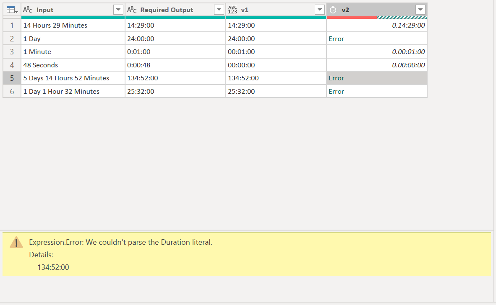Click the text type icon of Required Output
This screenshot has height=305, width=496.
(132, 10)
